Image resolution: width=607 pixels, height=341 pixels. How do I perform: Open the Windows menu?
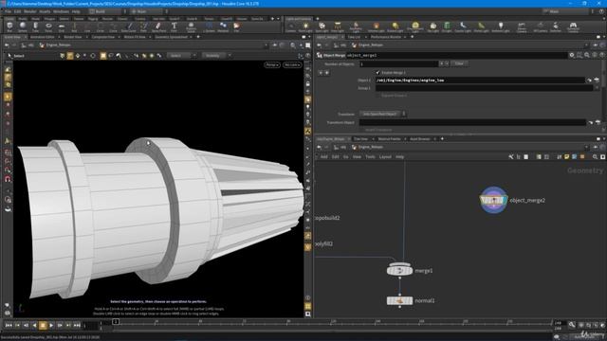point(61,11)
